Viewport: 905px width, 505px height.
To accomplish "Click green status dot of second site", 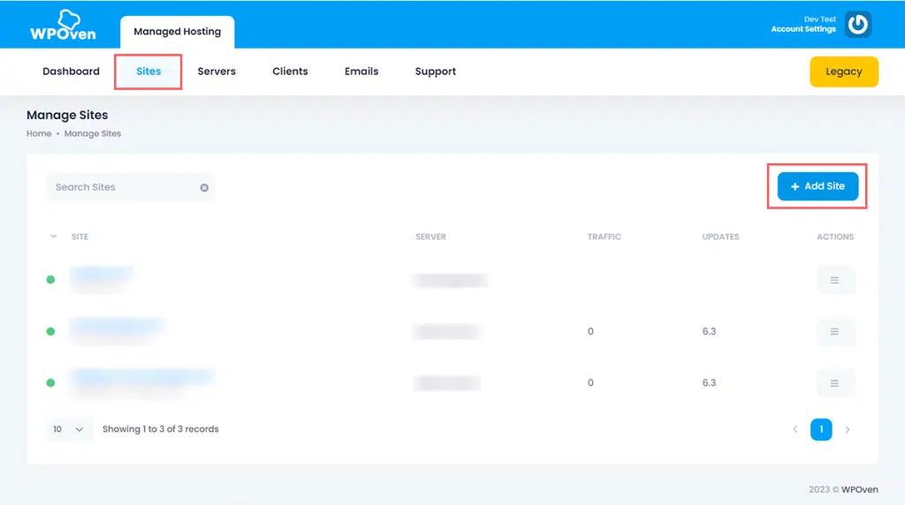I will (x=50, y=331).
